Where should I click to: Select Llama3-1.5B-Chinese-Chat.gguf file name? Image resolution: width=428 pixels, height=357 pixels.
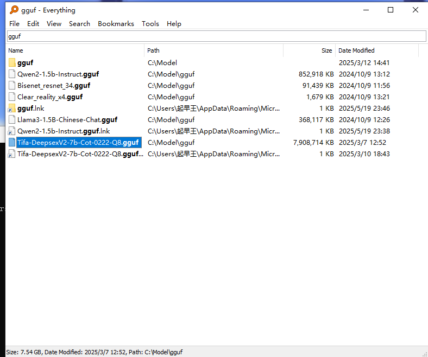(x=67, y=120)
